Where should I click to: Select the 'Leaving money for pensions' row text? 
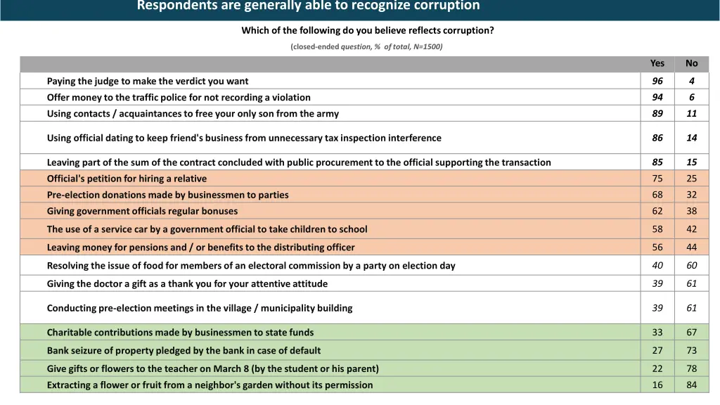200,247
